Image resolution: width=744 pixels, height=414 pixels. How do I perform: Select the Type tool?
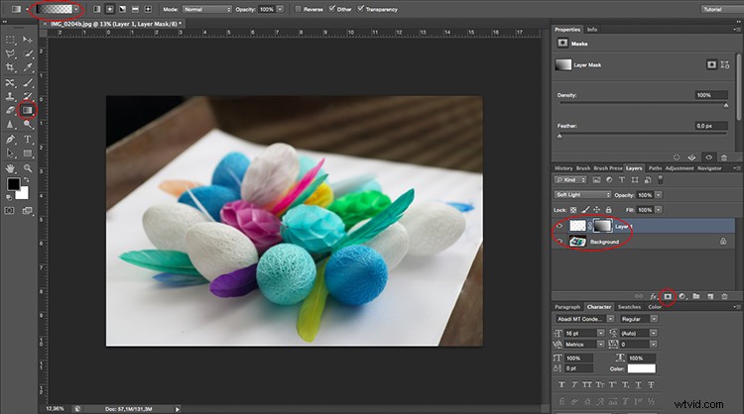28,140
